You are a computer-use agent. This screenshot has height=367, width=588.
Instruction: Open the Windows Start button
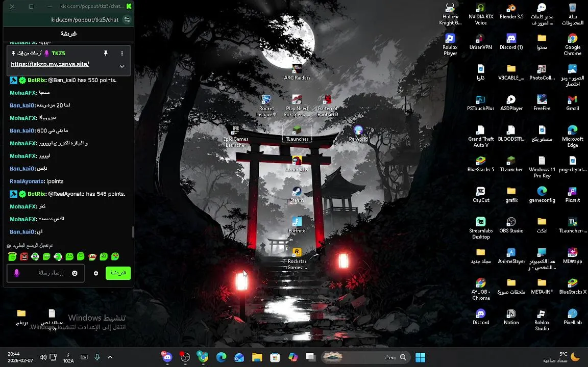[x=421, y=357]
